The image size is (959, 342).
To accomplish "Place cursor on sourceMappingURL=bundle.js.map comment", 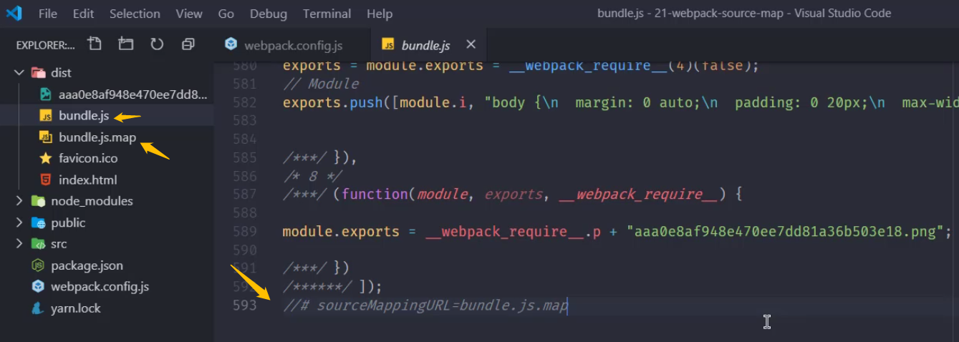I will [x=425, y=306].
